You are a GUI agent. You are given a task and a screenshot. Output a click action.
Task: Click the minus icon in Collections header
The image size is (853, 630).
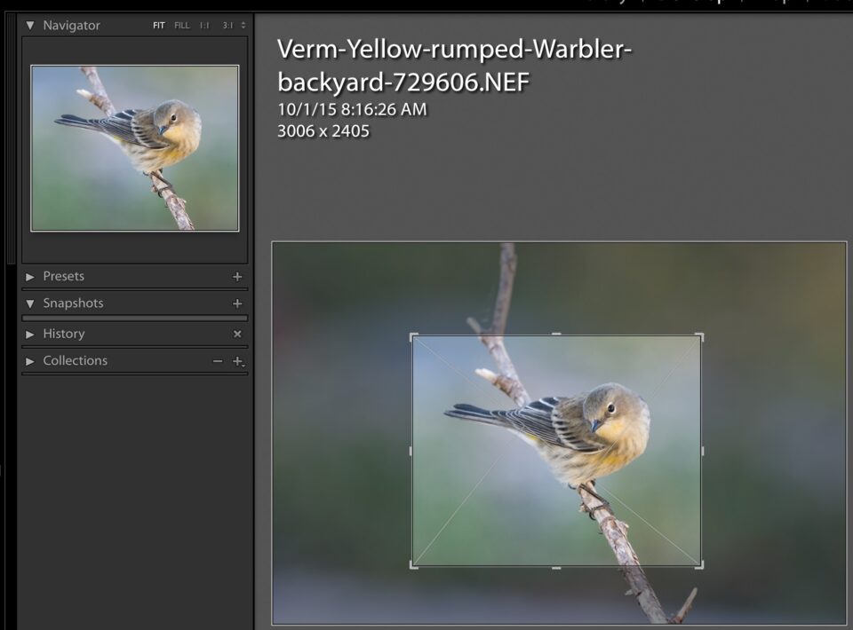tap(218, 361)
